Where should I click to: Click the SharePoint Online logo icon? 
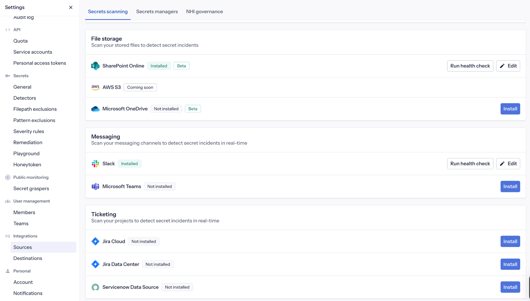95,66
